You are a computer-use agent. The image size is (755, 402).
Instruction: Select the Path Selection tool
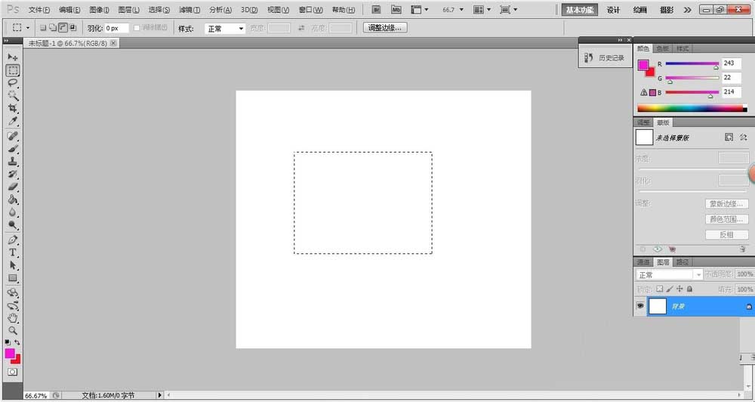13,265
